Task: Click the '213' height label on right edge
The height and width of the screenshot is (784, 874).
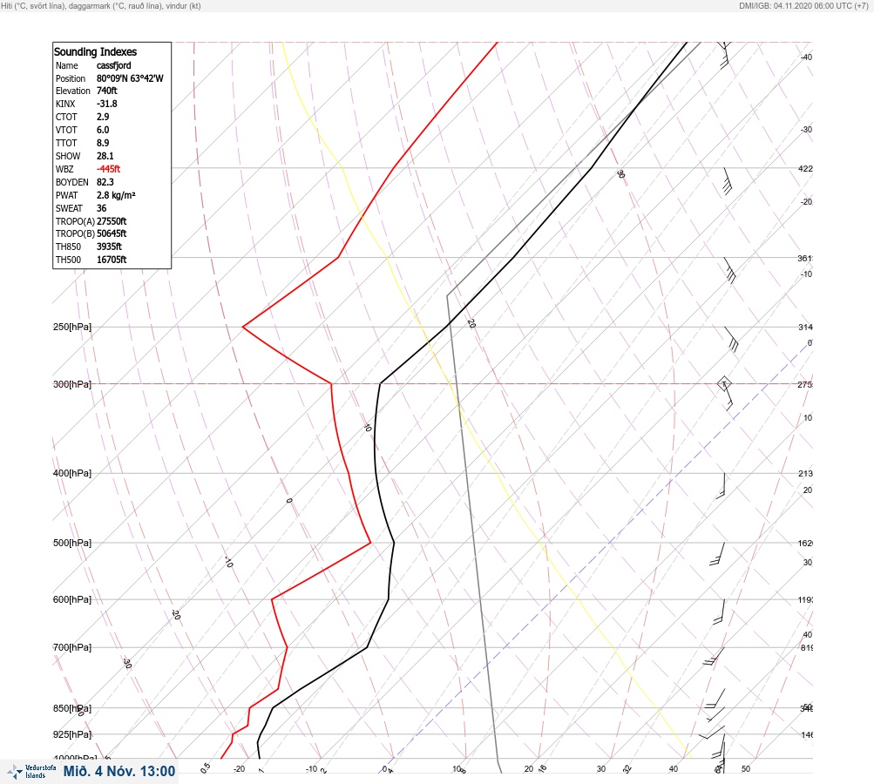Action: [805, 474]
